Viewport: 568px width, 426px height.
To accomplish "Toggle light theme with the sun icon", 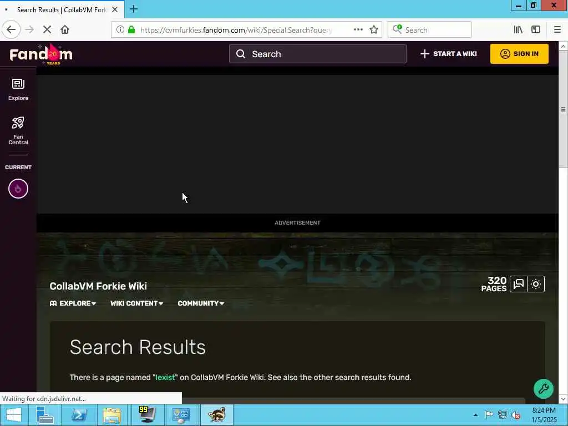I will (x=536, y=284).
